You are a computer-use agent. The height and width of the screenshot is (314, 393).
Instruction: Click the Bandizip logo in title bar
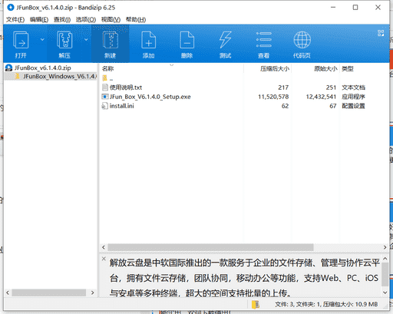point(11,8)
